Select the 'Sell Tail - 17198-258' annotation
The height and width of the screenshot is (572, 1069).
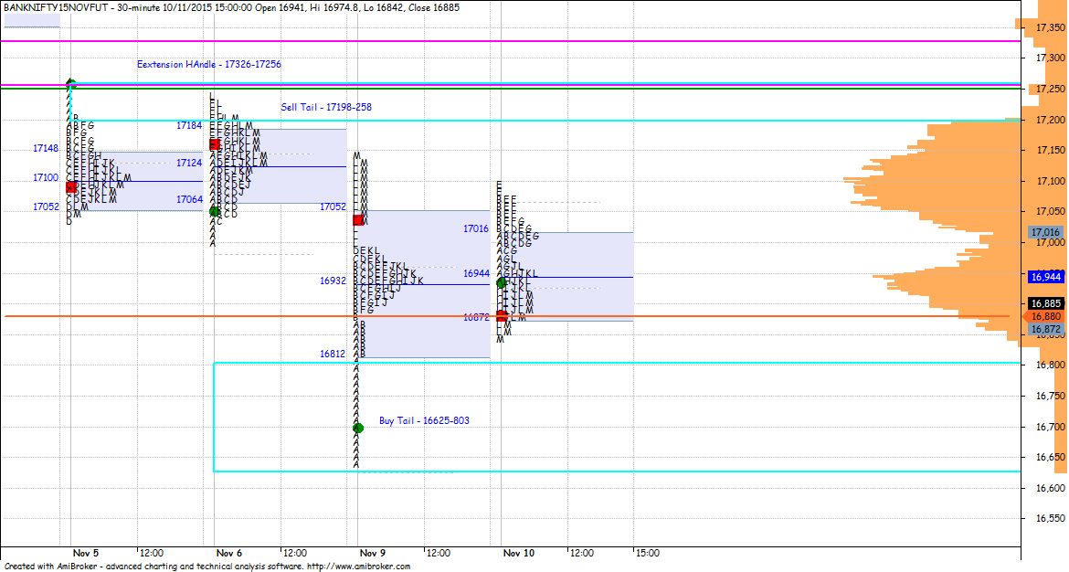326,107
